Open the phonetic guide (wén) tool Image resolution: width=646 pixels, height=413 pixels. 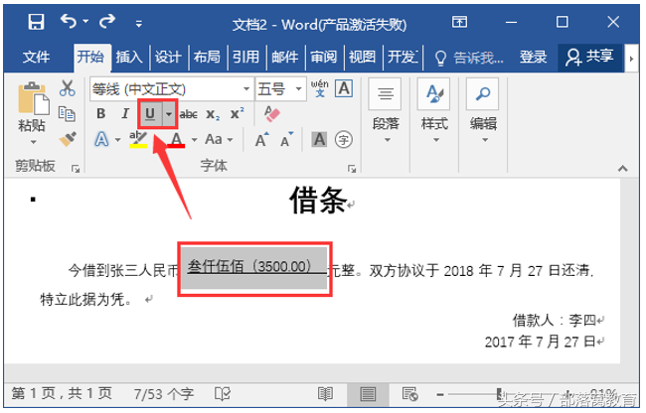point(320,88)
